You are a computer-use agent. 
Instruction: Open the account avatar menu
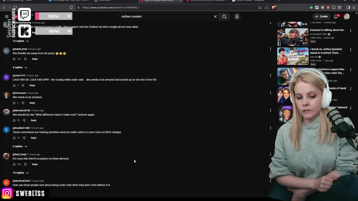coord(347,16)
